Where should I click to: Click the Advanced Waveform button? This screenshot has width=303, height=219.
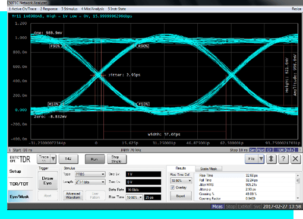coord(73,195)
